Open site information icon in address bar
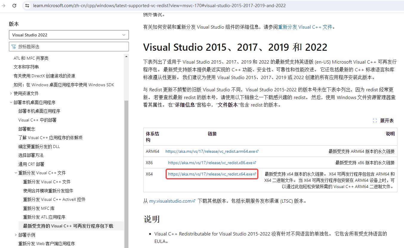 pyautogui.click(x=27, y=6)
